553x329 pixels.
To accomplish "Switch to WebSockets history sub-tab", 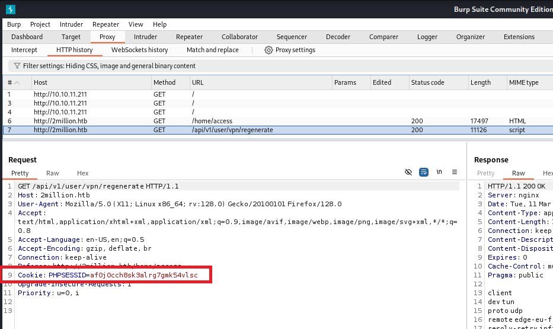I will pyautogui.click(x=139, y=50).
